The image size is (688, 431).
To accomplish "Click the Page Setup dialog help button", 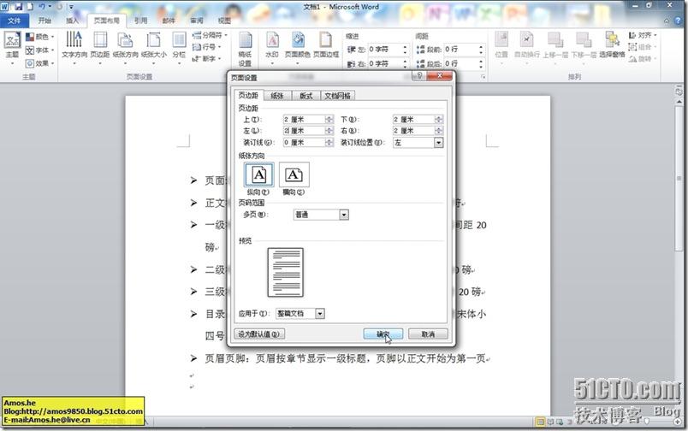I will [x=419, y=76].
